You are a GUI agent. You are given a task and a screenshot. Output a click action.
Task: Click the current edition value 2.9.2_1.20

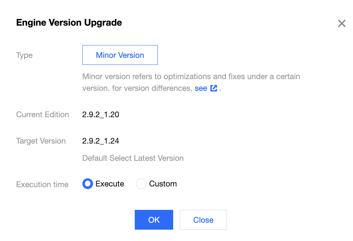coord(101,115)
